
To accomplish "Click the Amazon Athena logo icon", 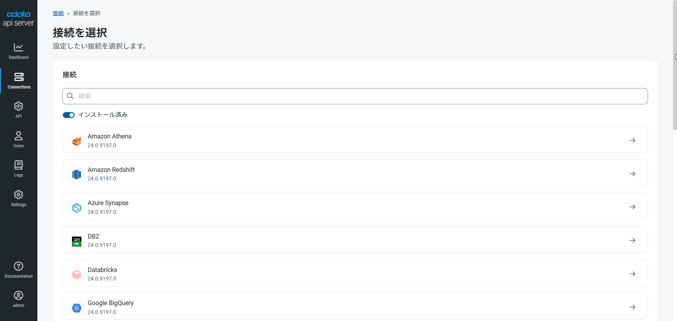I will (x=77, y=141).
